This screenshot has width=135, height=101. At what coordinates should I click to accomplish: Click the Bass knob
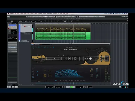pyautogui.click(x=97, y=71)
